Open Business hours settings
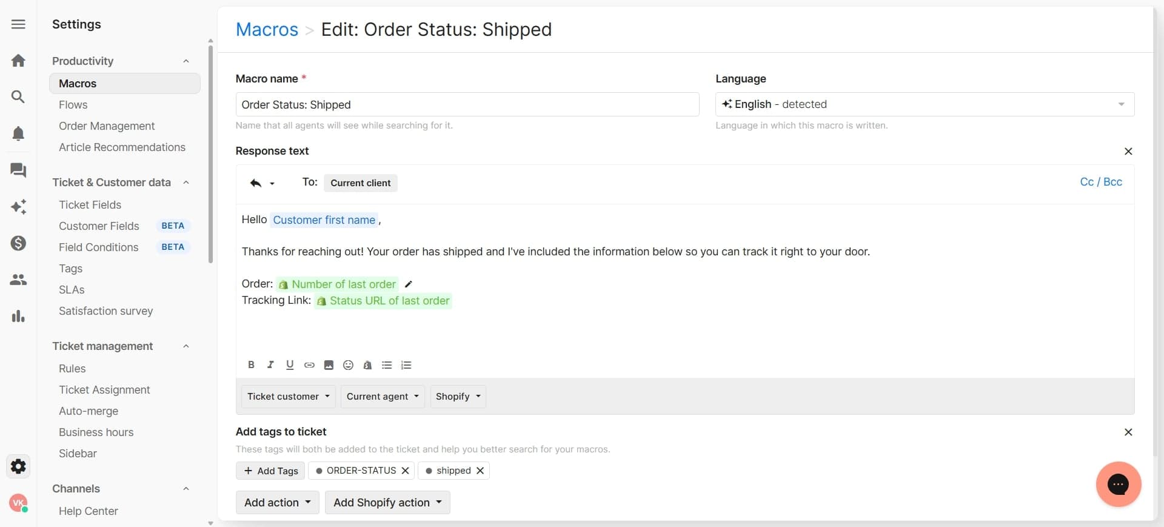1164x527 pixels. tap(96, 432)
